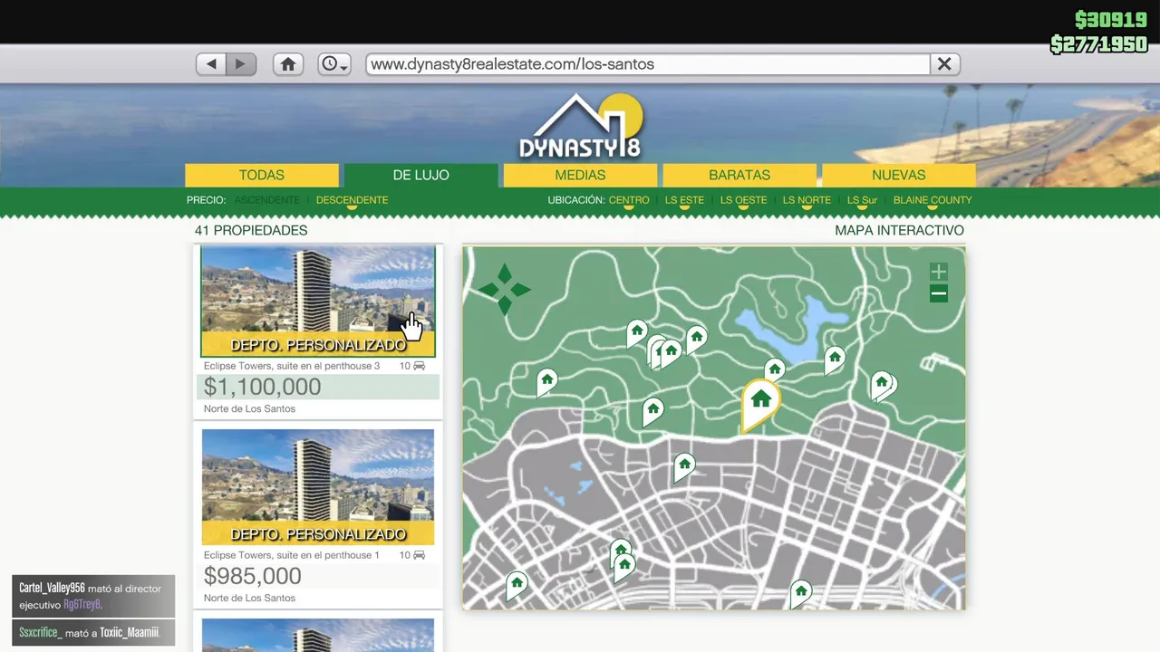
Task: Toggle the LS ESTE location filter
Action: coord(684,200)
